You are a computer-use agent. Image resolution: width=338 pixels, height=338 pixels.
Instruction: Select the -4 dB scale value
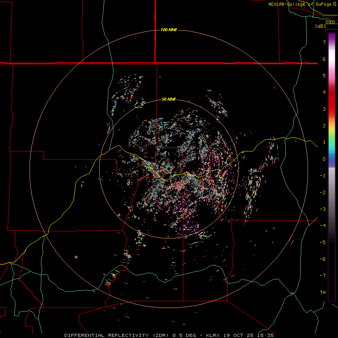323,226
